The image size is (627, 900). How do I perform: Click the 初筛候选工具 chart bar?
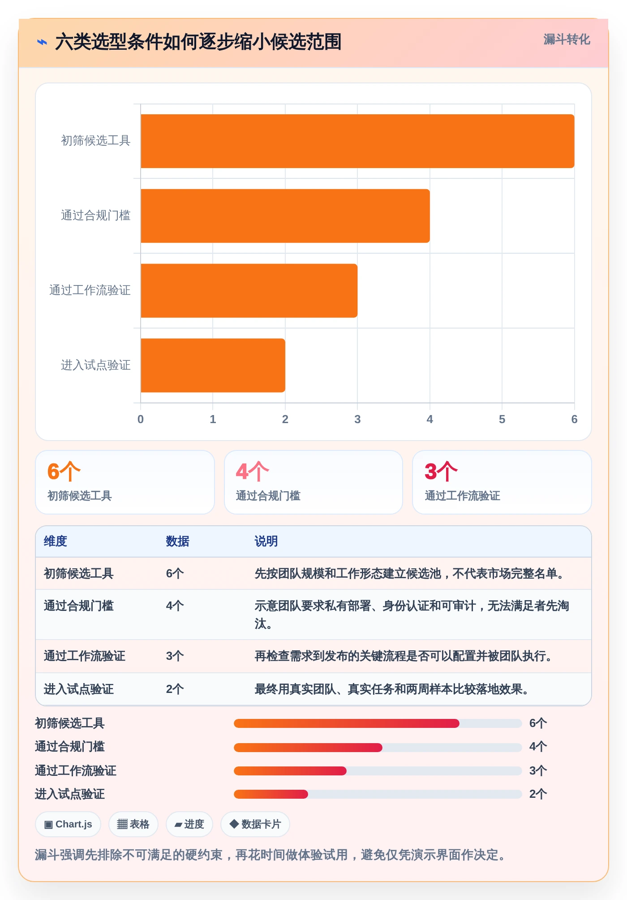357,141
